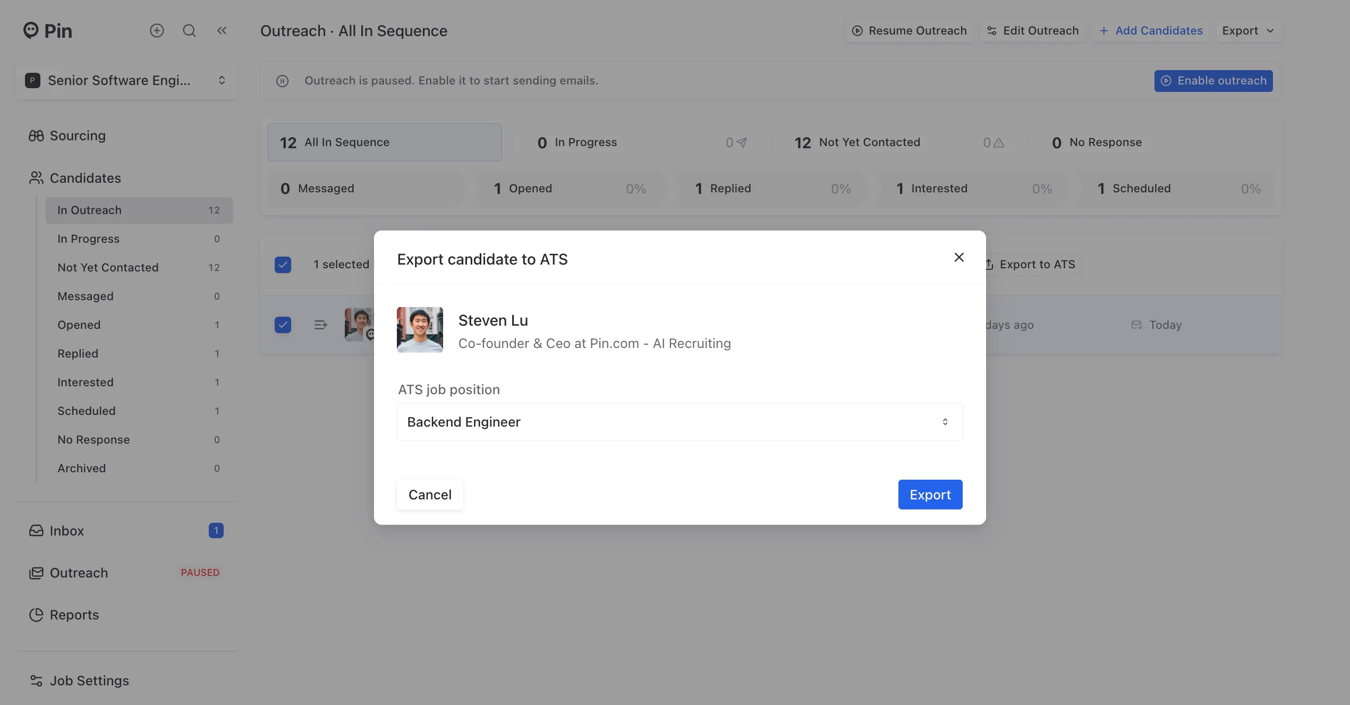Click the Pin logo icon
This screenshot has width=1350, height=705.
point(31,30)
